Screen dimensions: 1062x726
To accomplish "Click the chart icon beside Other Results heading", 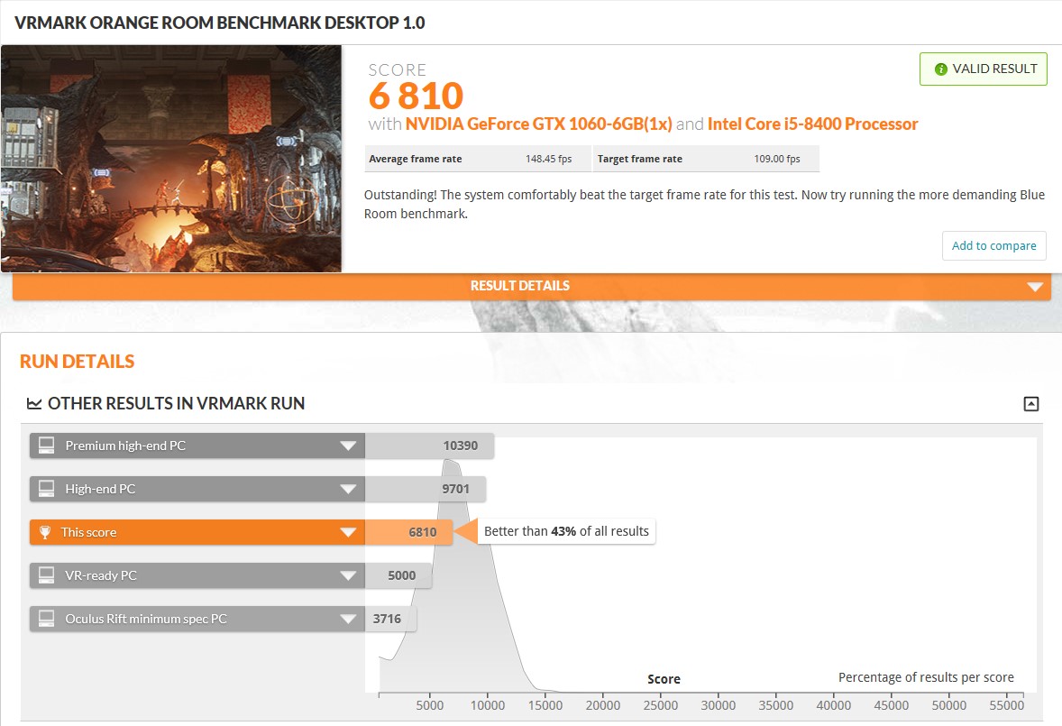I will [x=34, y=404].
